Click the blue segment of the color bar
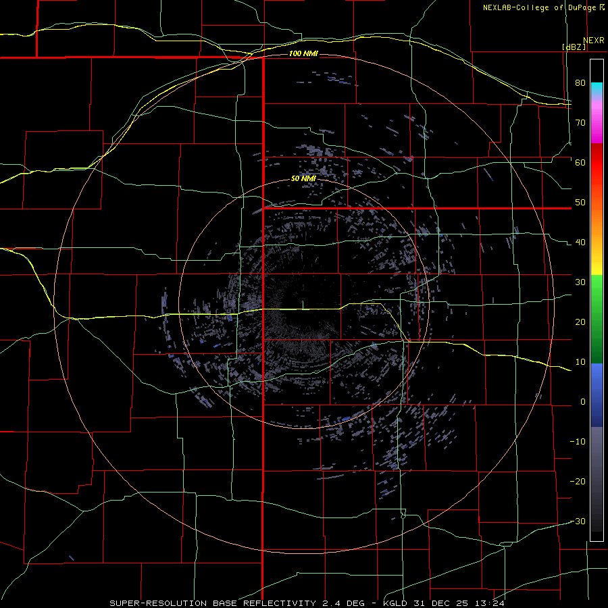 [597, 395]
